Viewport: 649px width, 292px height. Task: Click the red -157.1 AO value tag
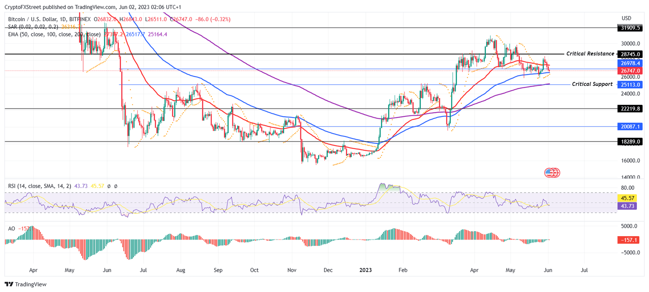point(629,240)
